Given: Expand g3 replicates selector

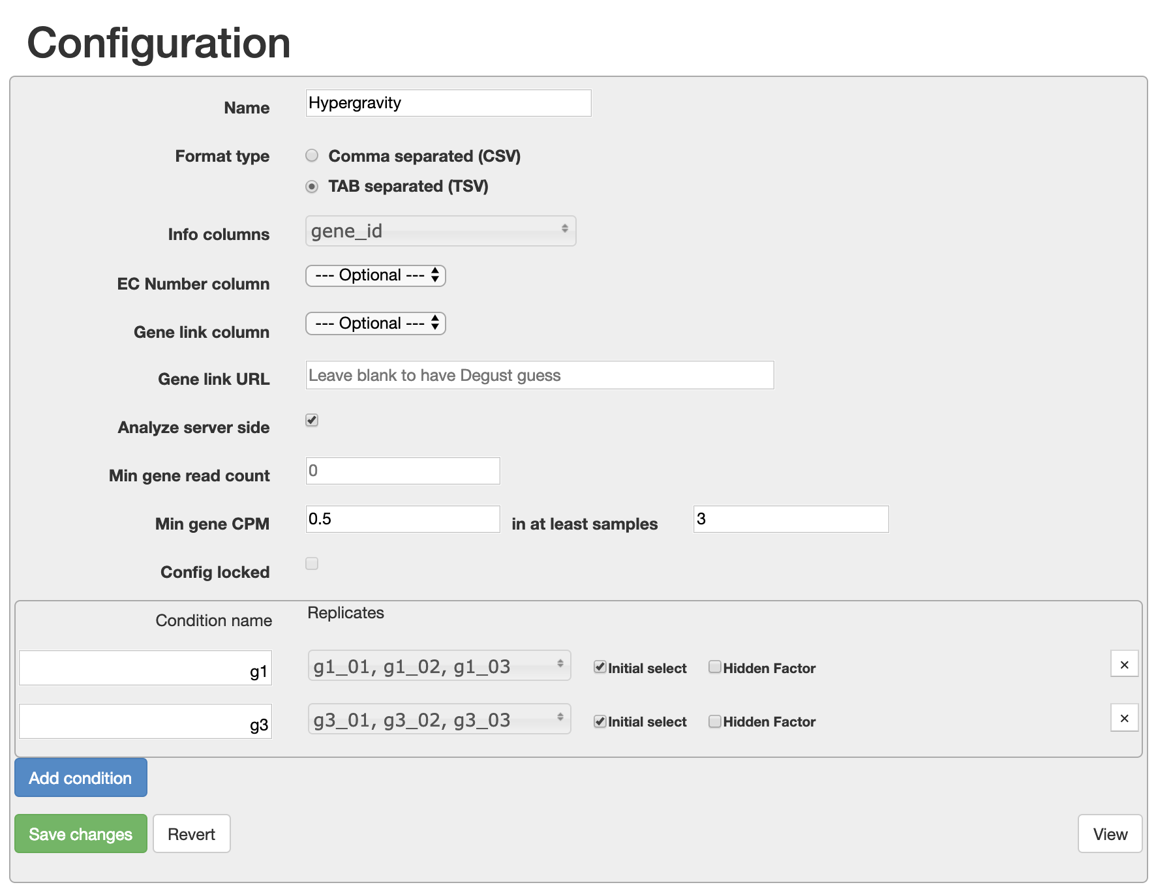Looking at the screenshot, I should (x=439, y=719).
